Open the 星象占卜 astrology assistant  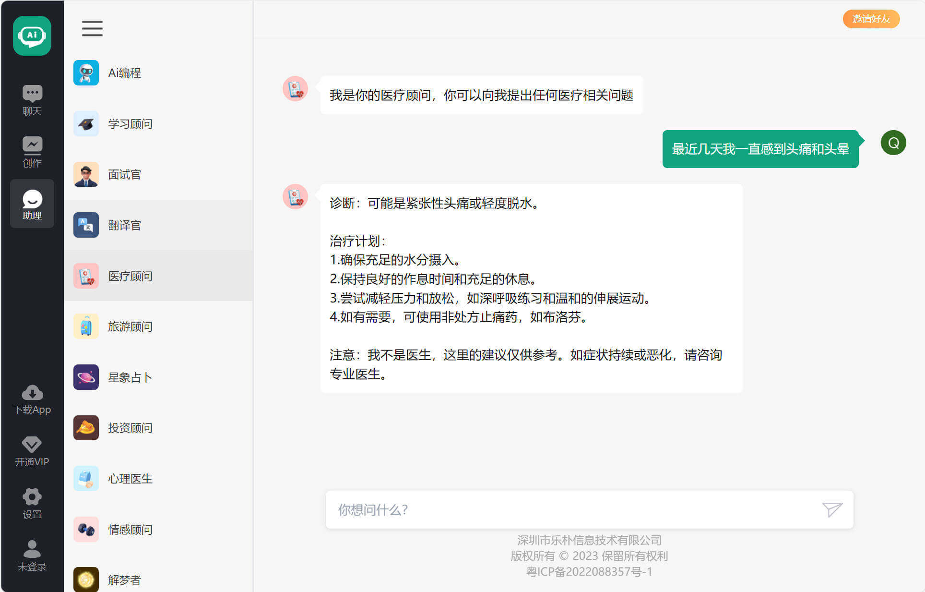tap(130, 377)
